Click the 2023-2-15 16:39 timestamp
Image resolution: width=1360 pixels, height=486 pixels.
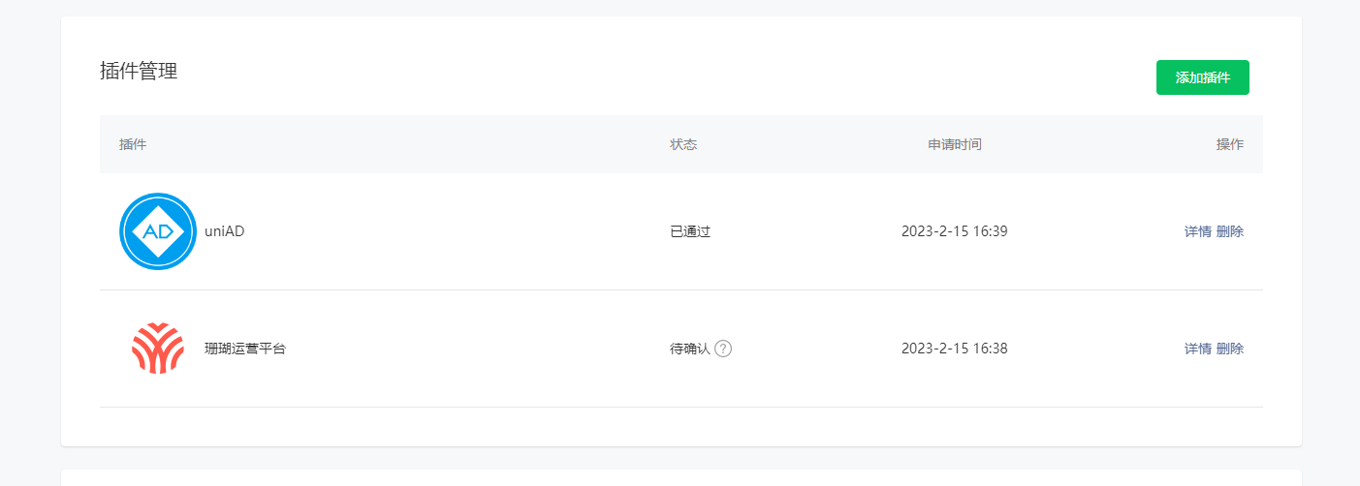955,231
